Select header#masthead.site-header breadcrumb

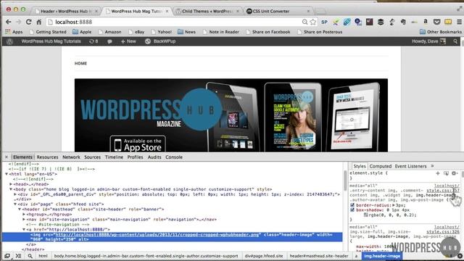(319, 256)
